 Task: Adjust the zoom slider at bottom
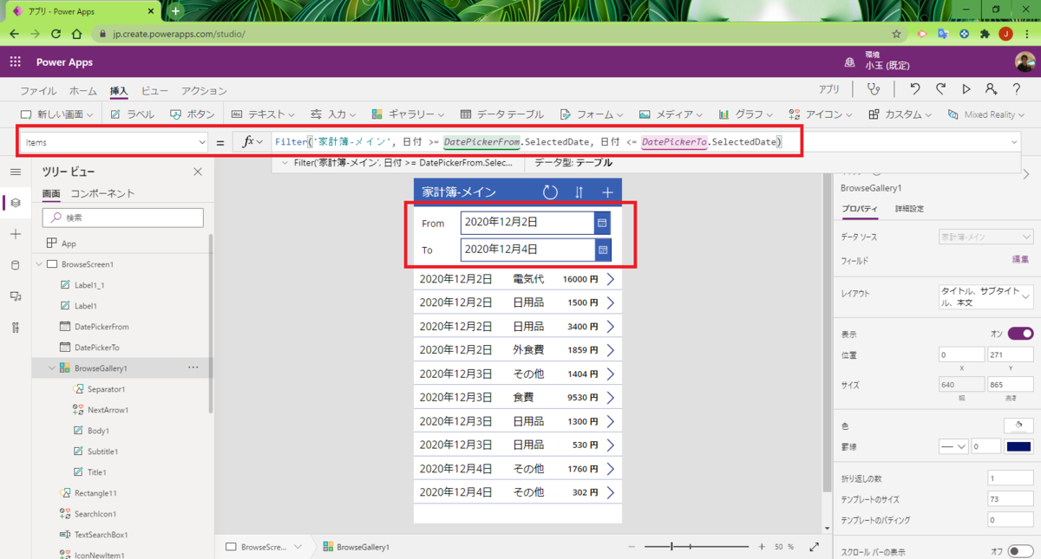tap(671, 547)
